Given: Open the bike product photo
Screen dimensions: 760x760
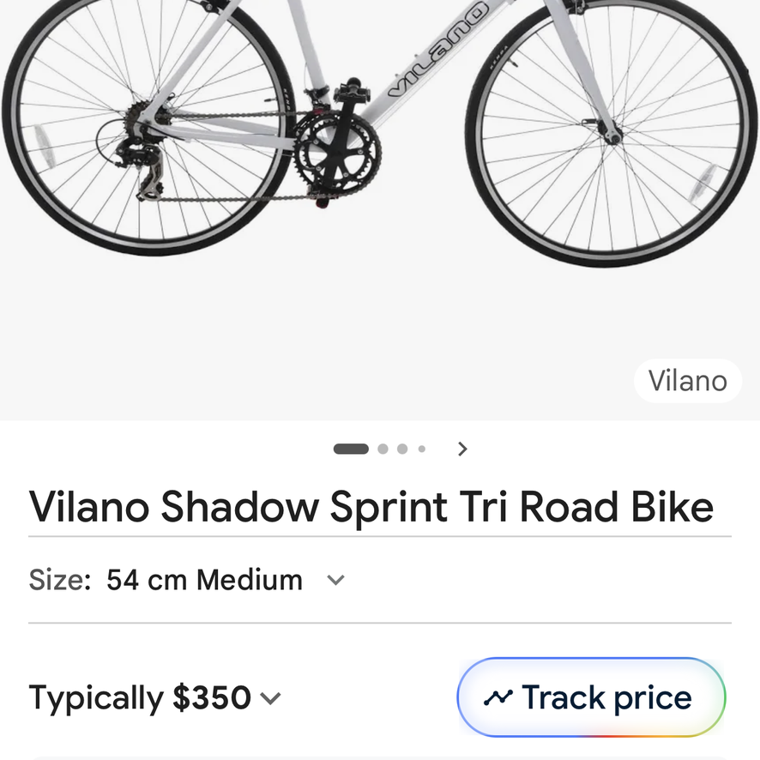Looking at the screenshot, I should 380,210.
